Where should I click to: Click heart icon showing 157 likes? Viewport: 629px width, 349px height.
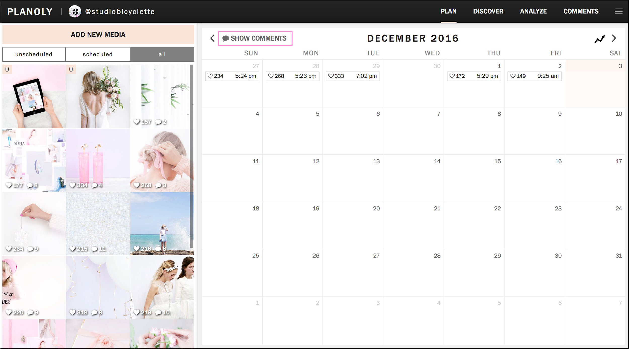(137, 122)
